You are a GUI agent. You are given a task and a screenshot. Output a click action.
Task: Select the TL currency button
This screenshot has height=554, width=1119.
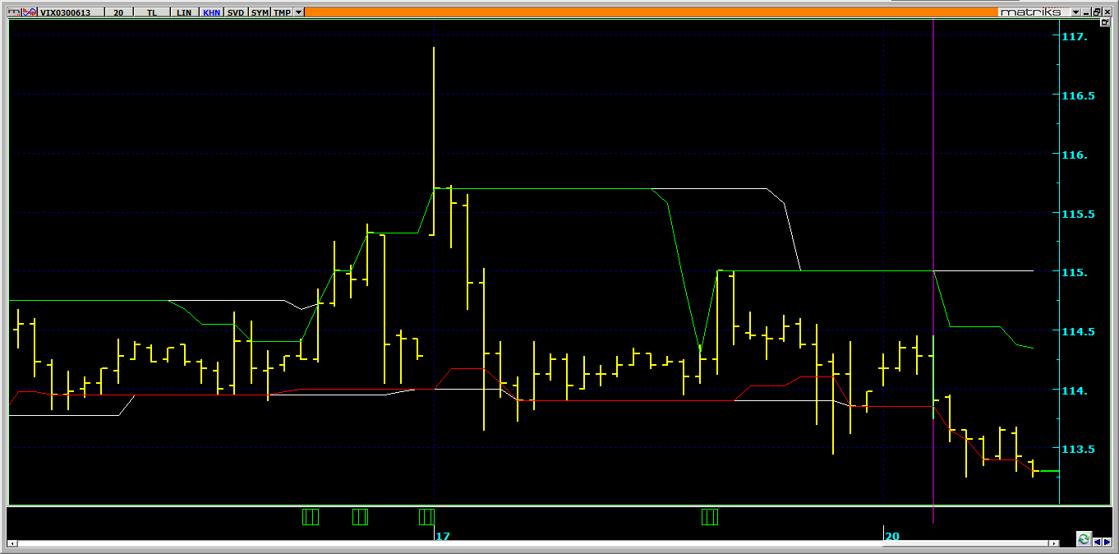(x=152, y=12)
